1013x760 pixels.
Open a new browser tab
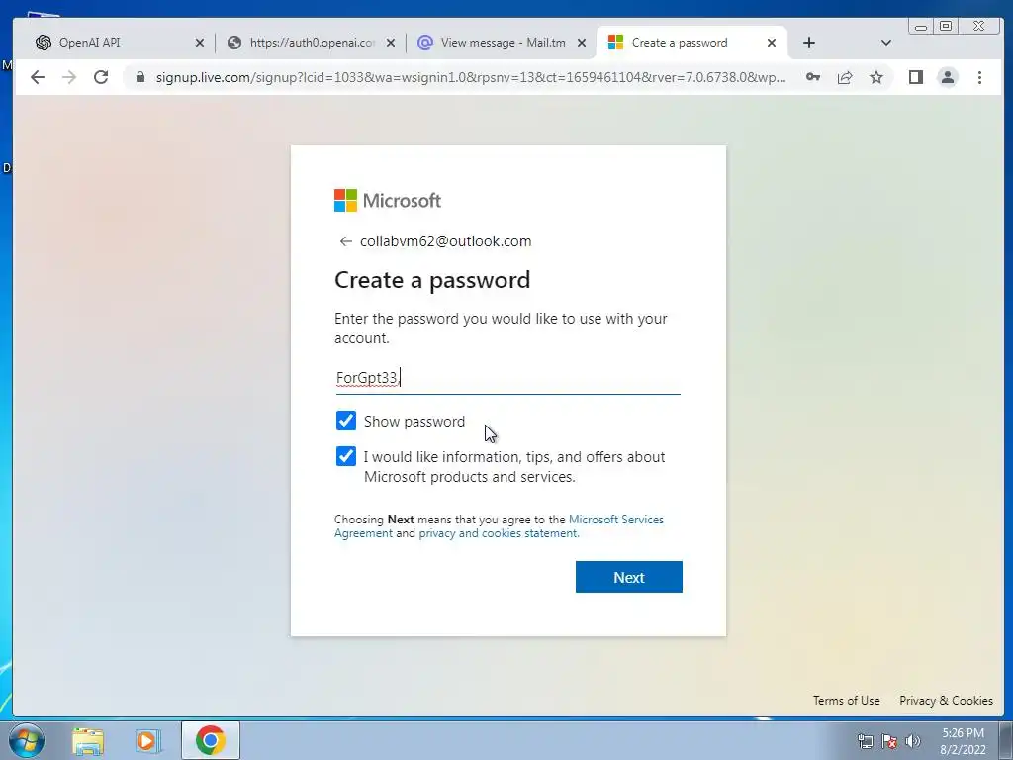point(809,43)
